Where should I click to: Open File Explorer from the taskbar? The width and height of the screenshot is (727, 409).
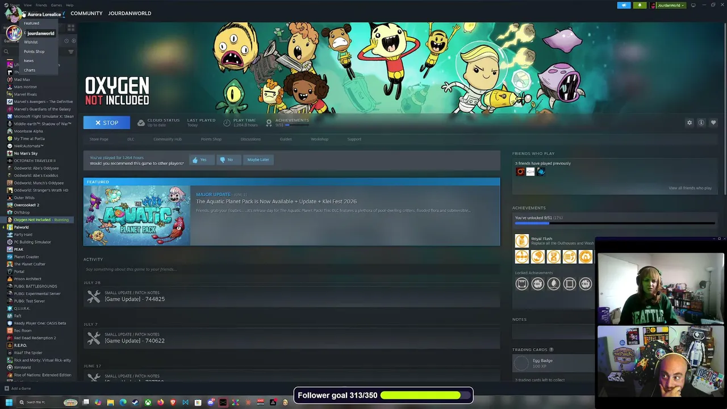(x=110, y=402)
